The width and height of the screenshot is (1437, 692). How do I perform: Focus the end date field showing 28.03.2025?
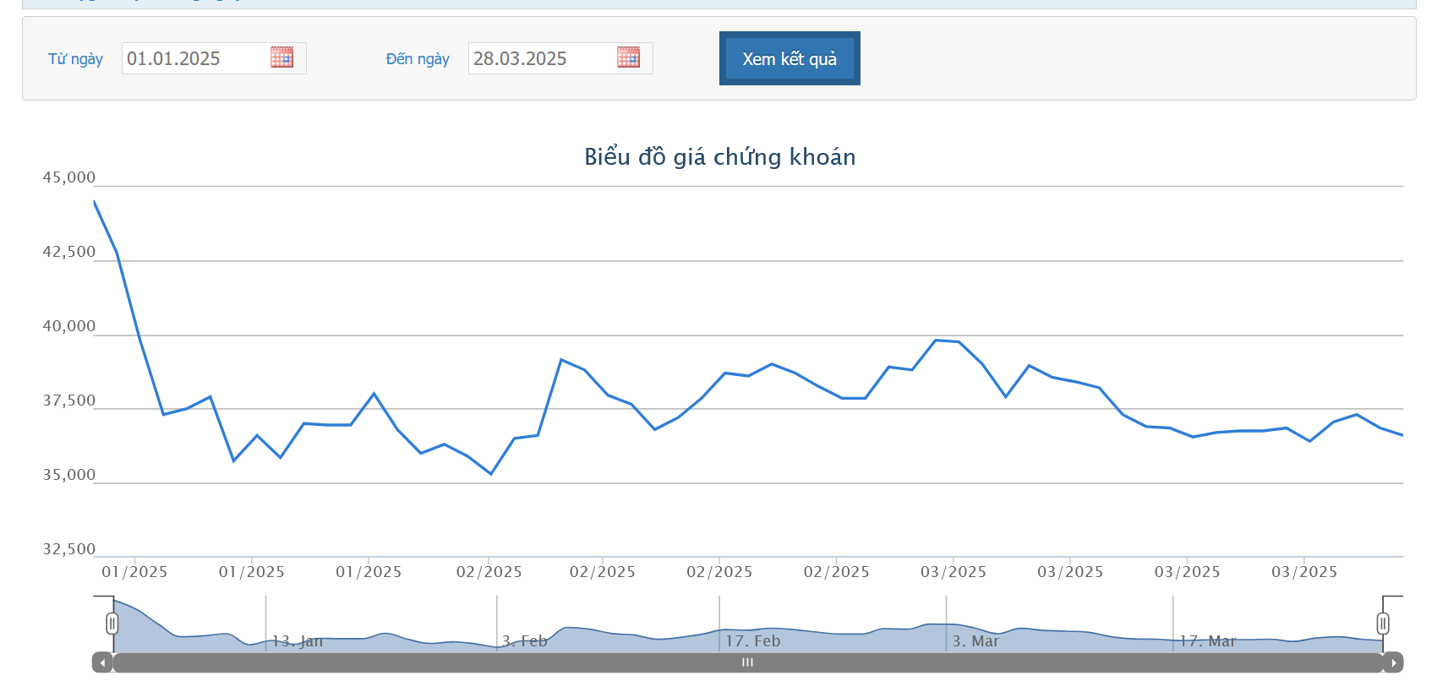541,58
